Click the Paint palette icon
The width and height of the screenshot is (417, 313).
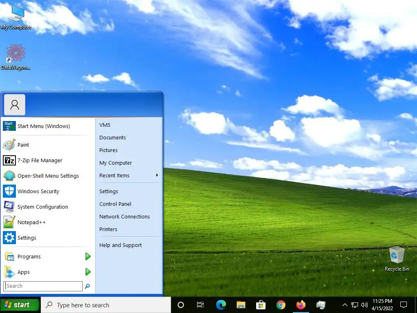tap(9, 145)
